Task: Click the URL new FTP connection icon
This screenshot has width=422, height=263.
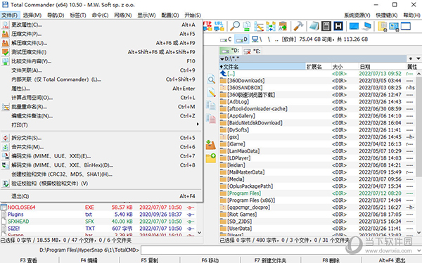Action: (x=219, y=26)
